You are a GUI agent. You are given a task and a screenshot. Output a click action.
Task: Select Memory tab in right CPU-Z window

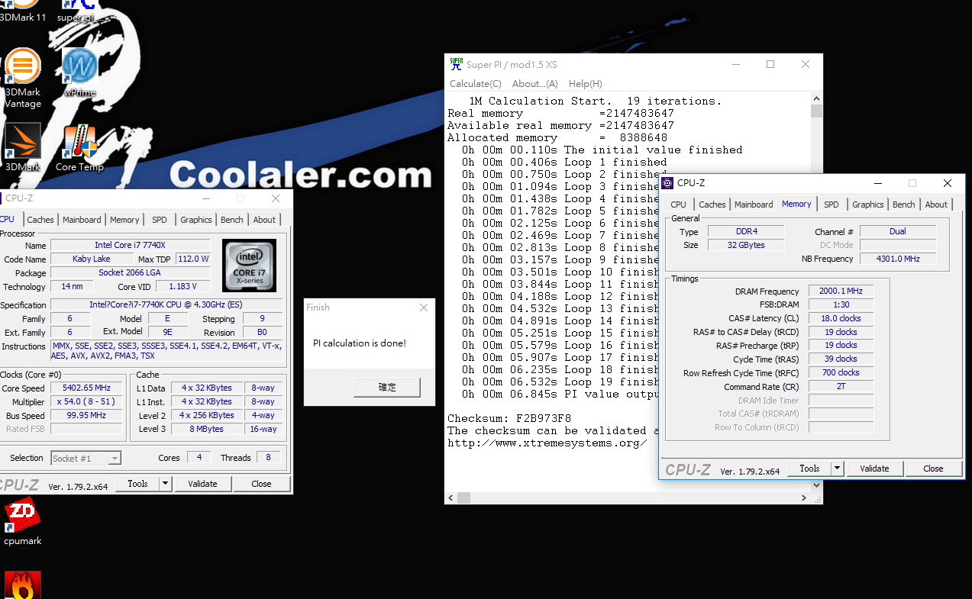796,204
